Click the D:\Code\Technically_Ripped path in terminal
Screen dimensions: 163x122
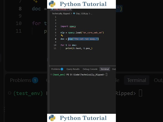(x=87, y=74)
